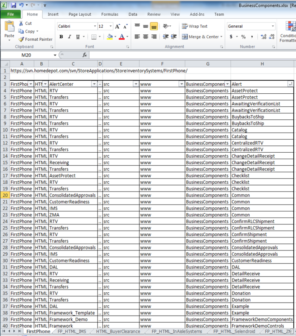Viewport: 296px width, 336px height.
Task: Click the Format Painter brush icon
Action: pyautogui.click(x=21, y=39)
